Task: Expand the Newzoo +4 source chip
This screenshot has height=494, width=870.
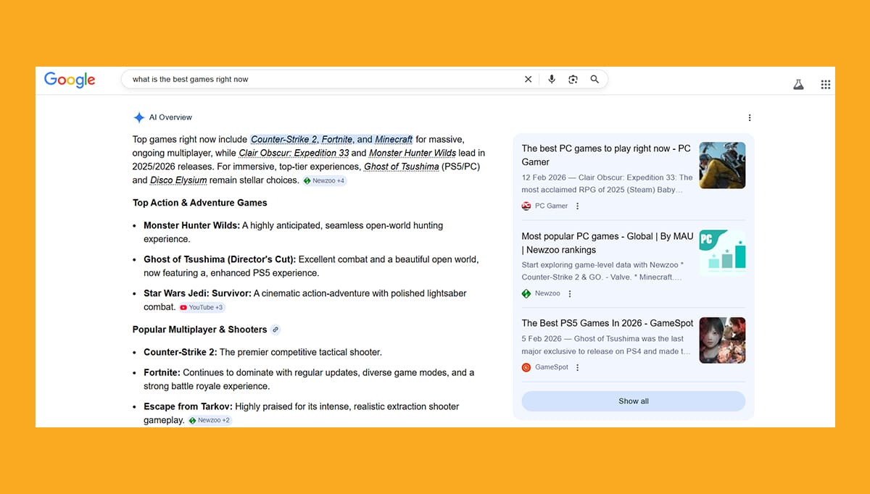Action: point(324,180)
